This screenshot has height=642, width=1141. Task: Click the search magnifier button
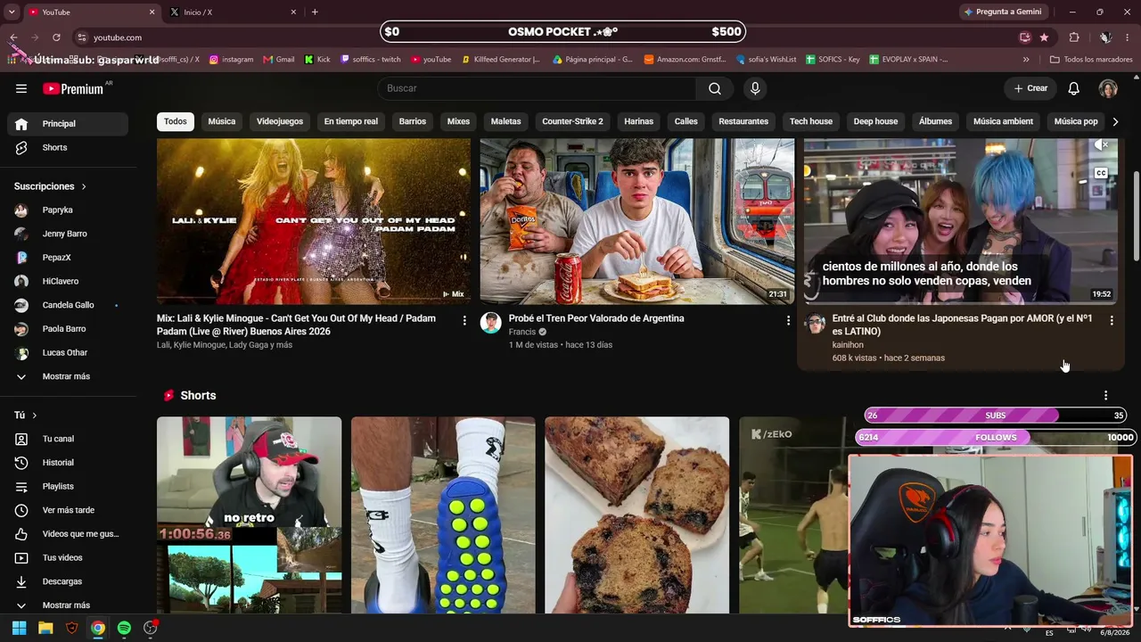(715, 88)
